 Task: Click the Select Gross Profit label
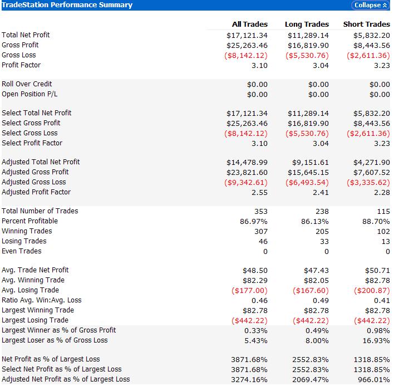[x=31, y=123]
